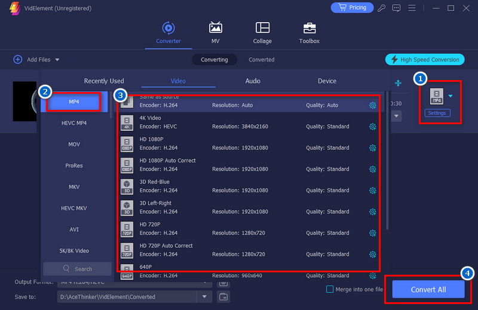Image resolution: width=478 pixels, height=310 pixels.
Task: Switch to the MV tab
Action: tap(216, 33)
